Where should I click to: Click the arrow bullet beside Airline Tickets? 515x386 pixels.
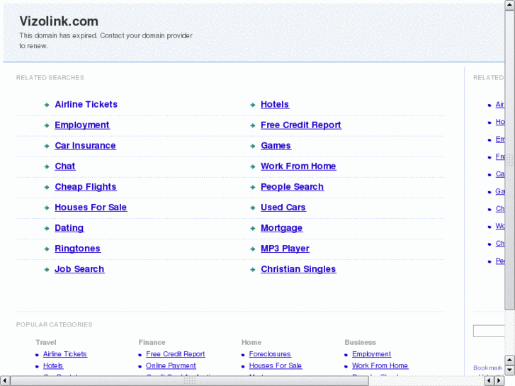[46, 105]
